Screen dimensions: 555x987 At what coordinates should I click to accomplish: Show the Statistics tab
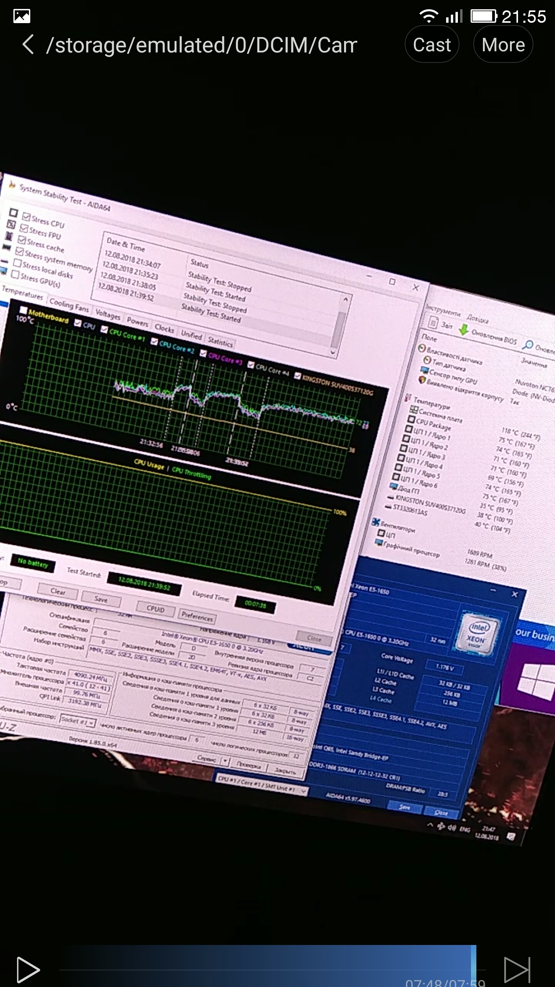(x=220, y=342)
